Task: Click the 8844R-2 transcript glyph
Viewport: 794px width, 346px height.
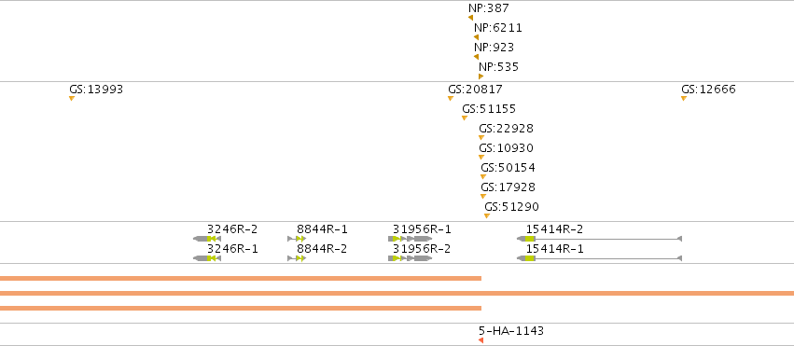Action: (x=297, y=258)
